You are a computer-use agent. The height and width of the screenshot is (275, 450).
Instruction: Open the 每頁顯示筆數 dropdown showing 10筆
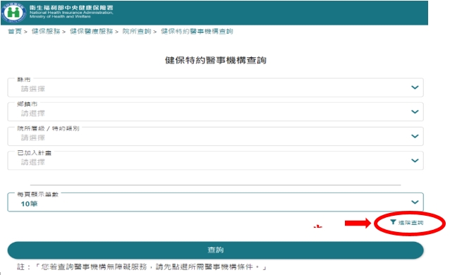coord(215,202)
